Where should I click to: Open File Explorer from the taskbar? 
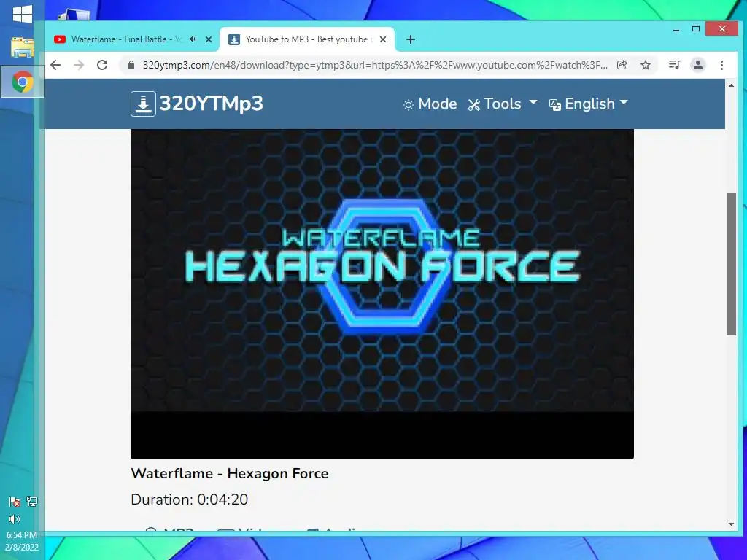[x=22, y=47]
